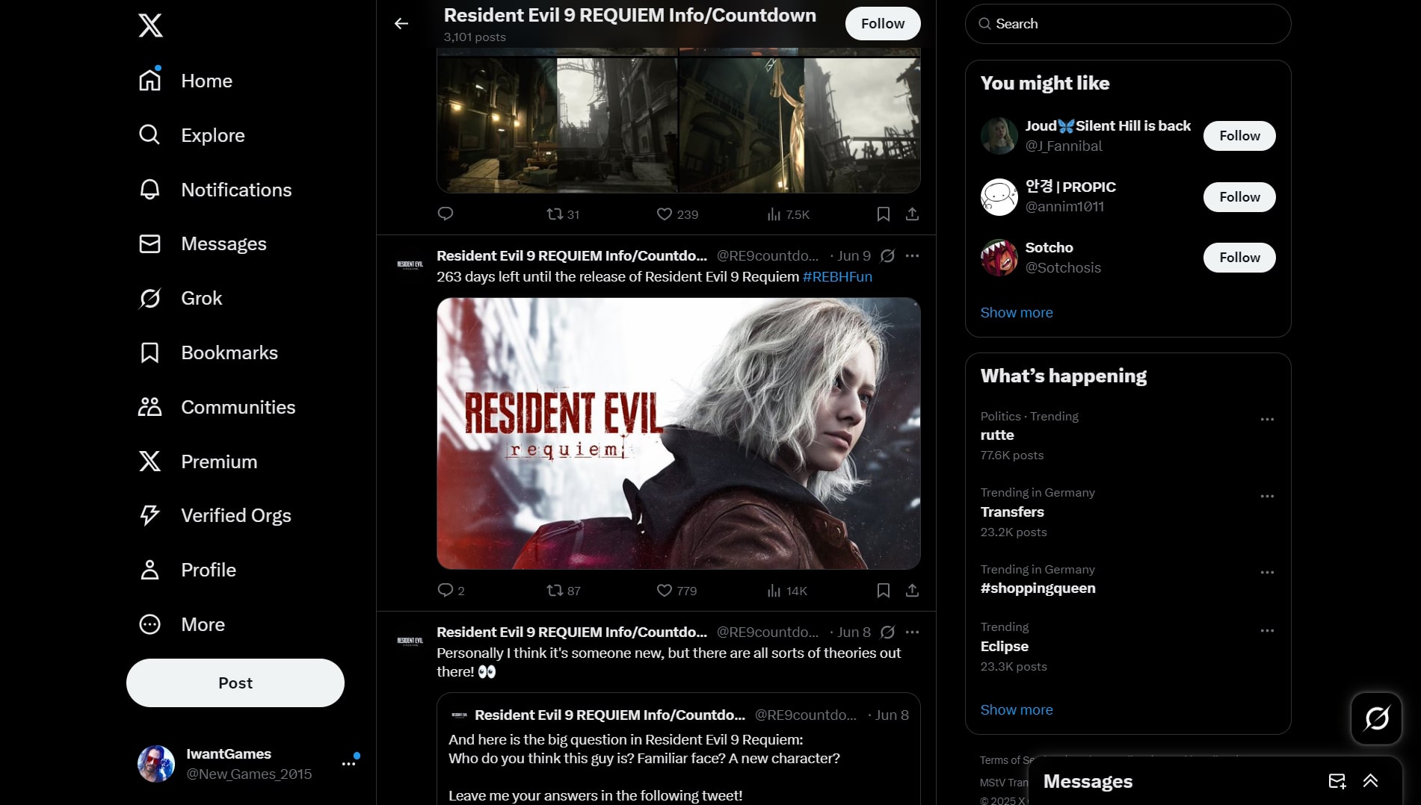The image size is (1421, 805).
Task: Open the Resident Evil Requiem image
Action: 679,434
